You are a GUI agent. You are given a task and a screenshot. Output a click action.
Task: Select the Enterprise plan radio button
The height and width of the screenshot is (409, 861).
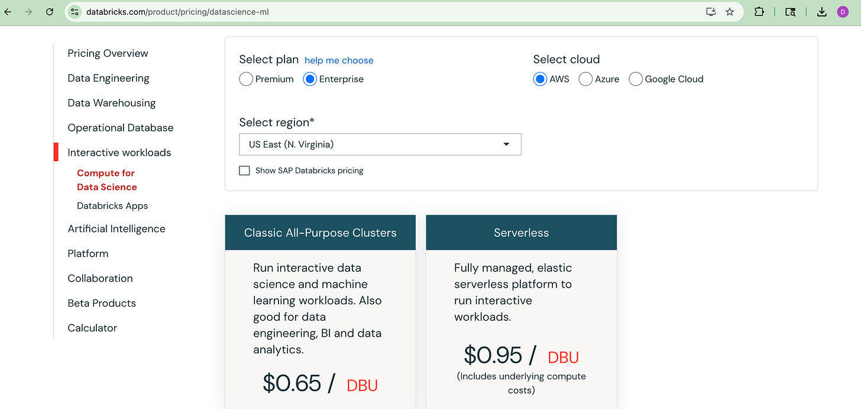click(x=310, y=79)
